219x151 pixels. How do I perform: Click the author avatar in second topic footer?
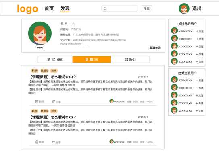coord(111,141)
